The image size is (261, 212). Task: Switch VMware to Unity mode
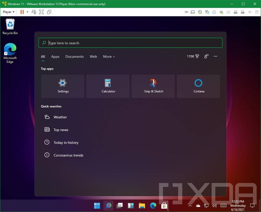49,12
